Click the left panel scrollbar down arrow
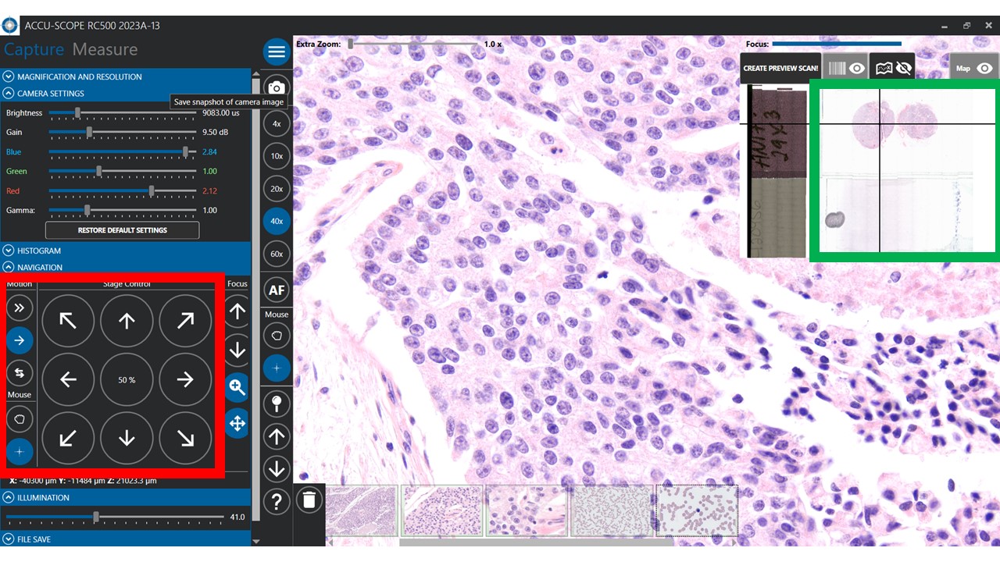The height and width of the screenshot is (562, 1000). click(x=256, y=540)
